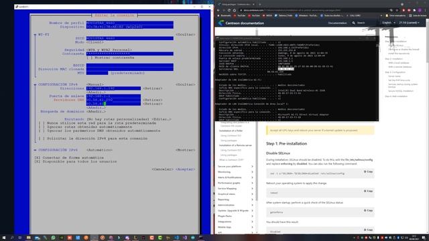
Task: Open the Bookmarks folder in bookmark bar
Action: pyautogui.click(x=224, y=15)
